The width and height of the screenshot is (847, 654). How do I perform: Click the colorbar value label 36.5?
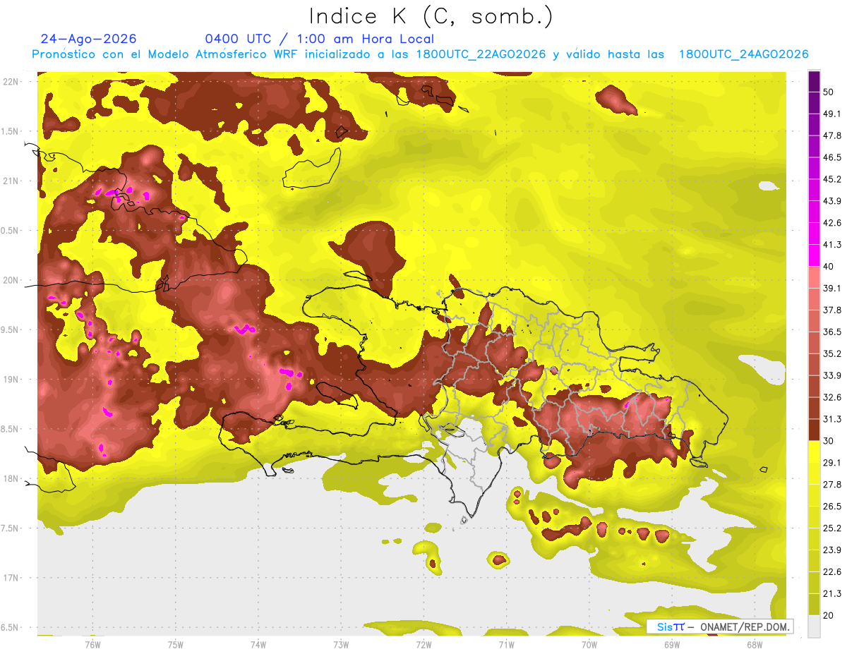pos(831,332)
